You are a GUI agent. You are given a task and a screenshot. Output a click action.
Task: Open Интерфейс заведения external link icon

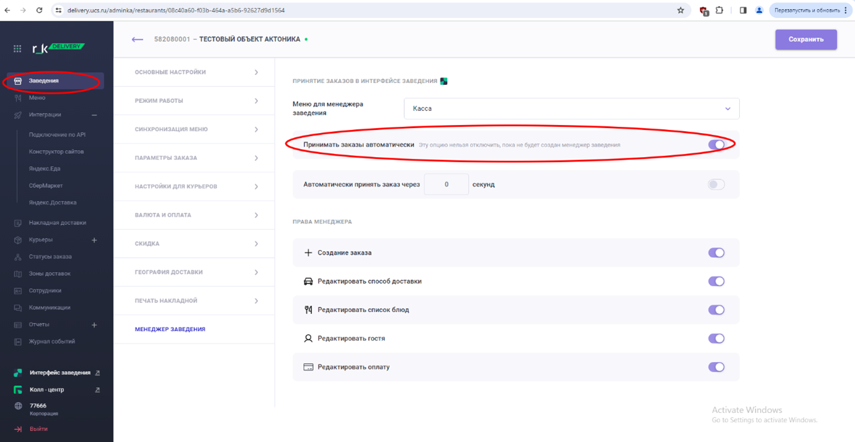click(x=97, y=373)
